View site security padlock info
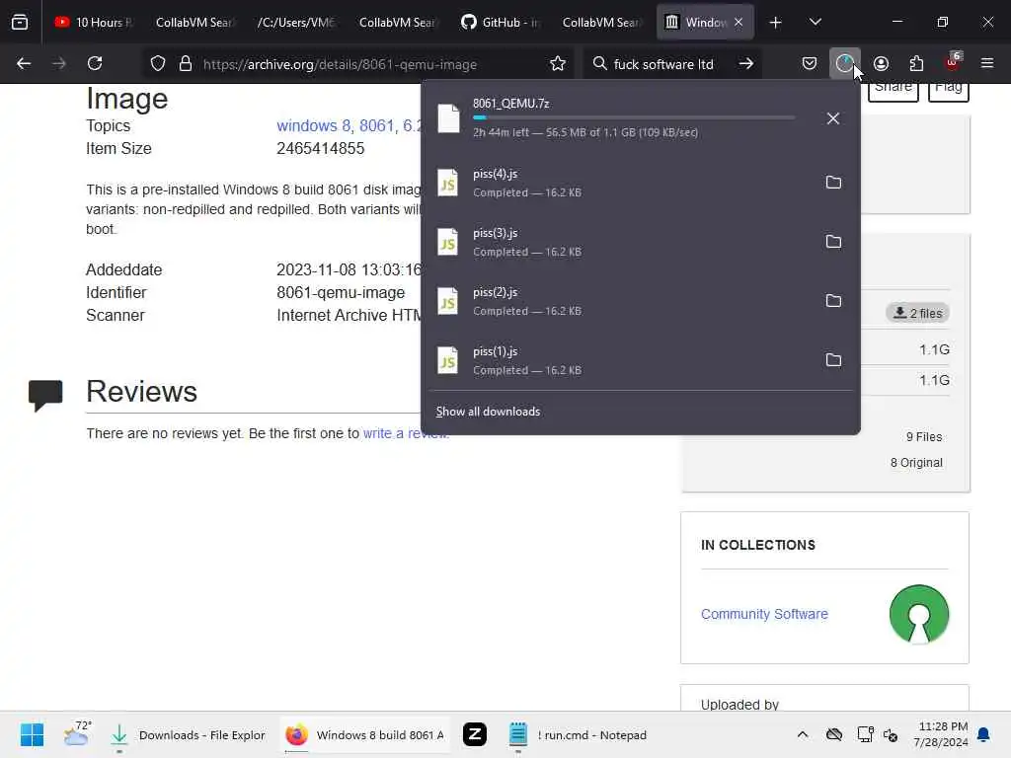The image size is (1011, 758). (x=186, y=64)
